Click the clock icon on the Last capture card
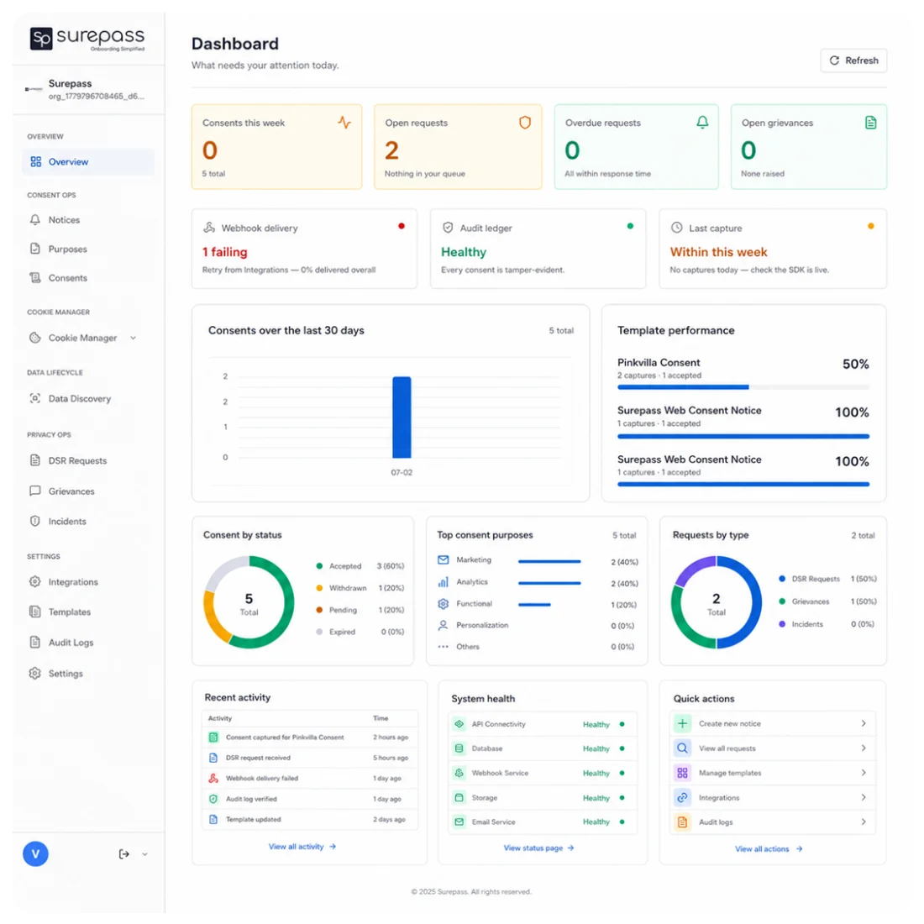Viewport: 924px width, 924px height. click(677, 228)
